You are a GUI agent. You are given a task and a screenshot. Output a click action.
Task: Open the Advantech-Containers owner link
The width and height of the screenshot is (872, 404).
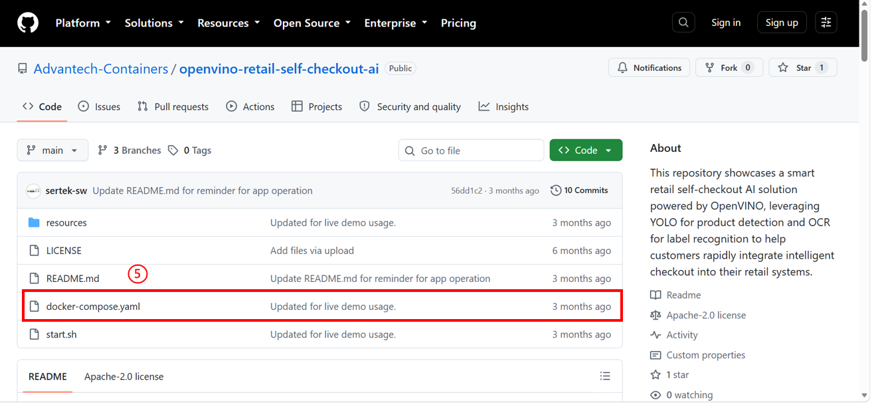coord(101,69)
